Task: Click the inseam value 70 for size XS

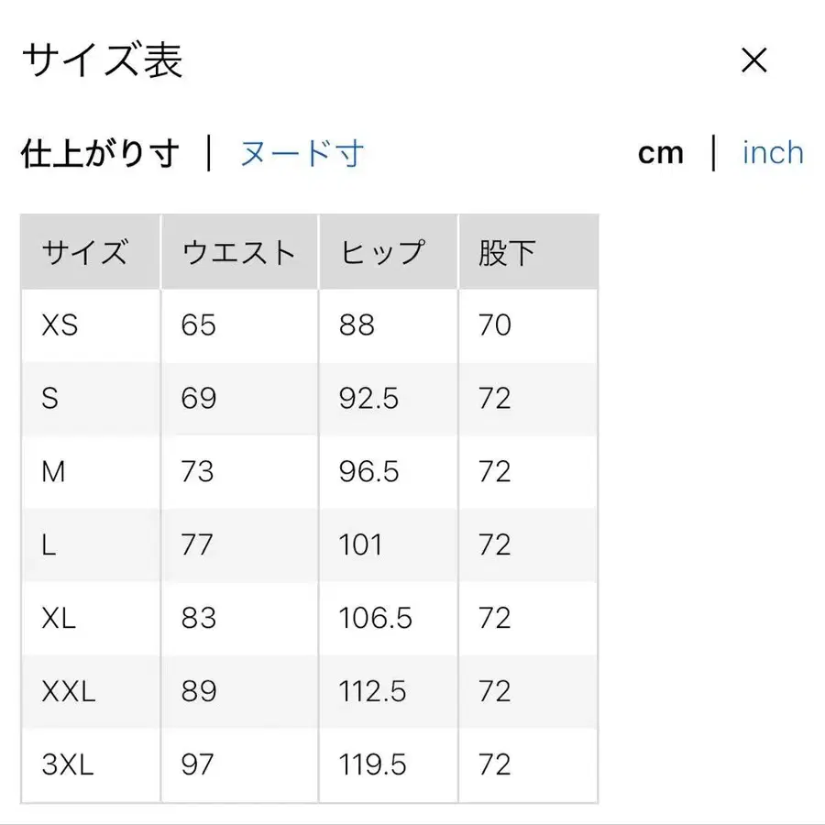Action: pos(495,325)
